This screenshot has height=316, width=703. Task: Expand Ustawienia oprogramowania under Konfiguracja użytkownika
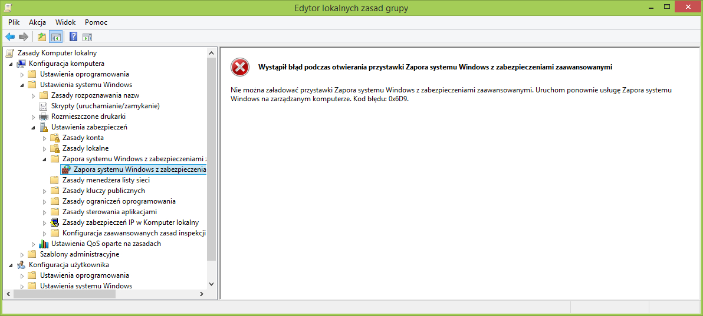point(22,276)
